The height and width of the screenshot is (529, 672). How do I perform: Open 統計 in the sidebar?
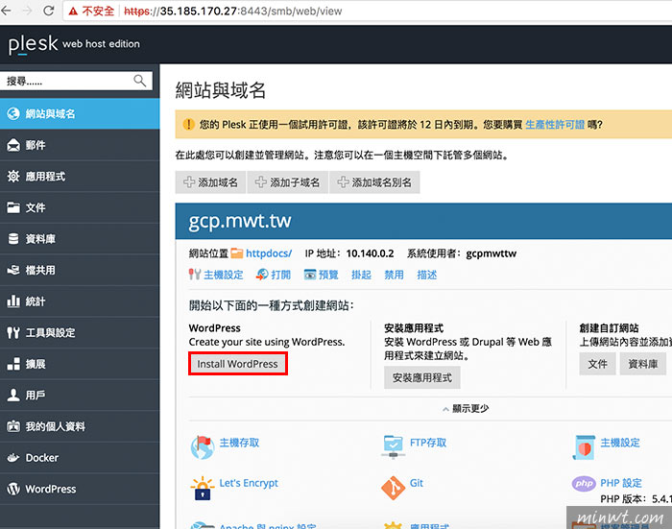pos(80,301)
